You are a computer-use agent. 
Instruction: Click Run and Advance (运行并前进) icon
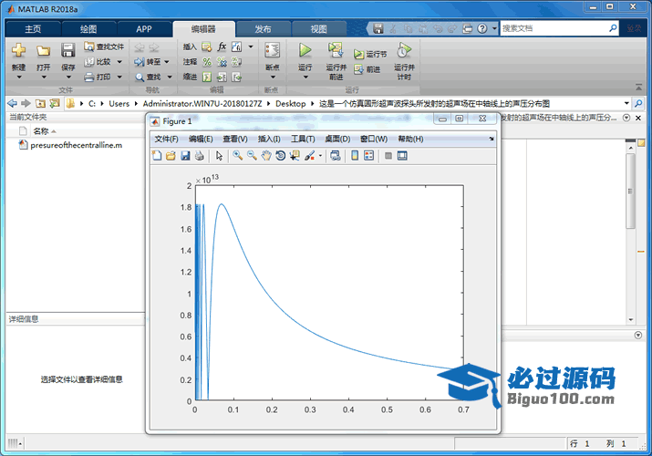click(x=336, y=50)
